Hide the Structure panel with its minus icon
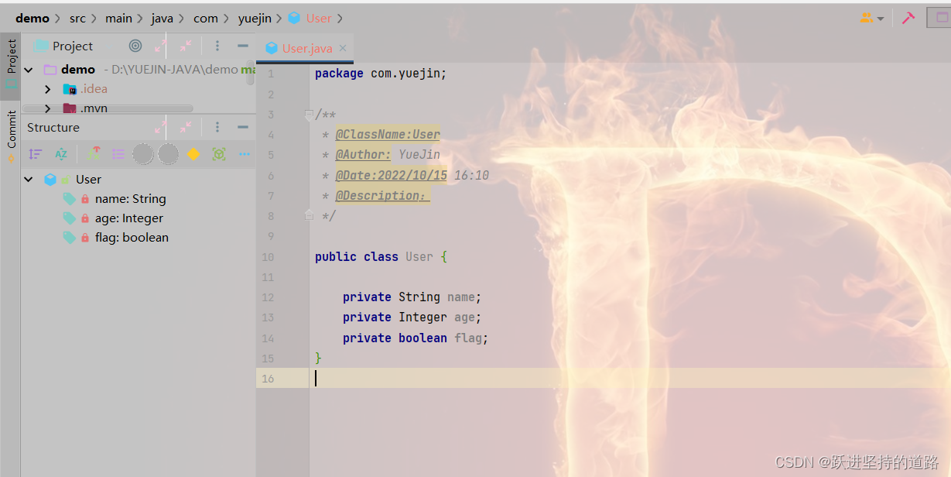Viewport: 951px width, 477px height. coord(243,127)
